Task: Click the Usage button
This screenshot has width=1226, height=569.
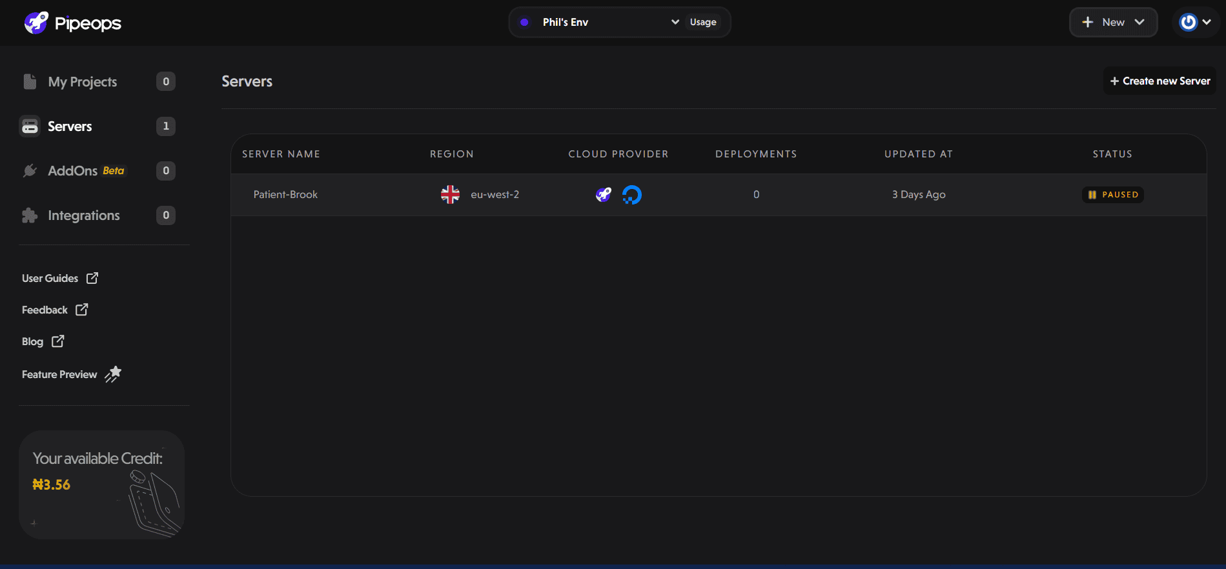Action: 703,22
